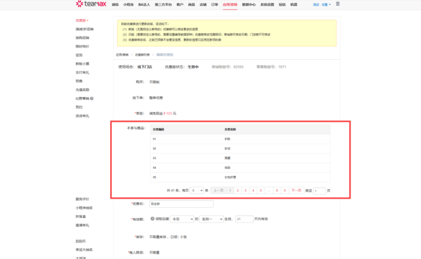Open the 客户 top menu
Viewport: 421px width, 259px height.
coord(180,5)
